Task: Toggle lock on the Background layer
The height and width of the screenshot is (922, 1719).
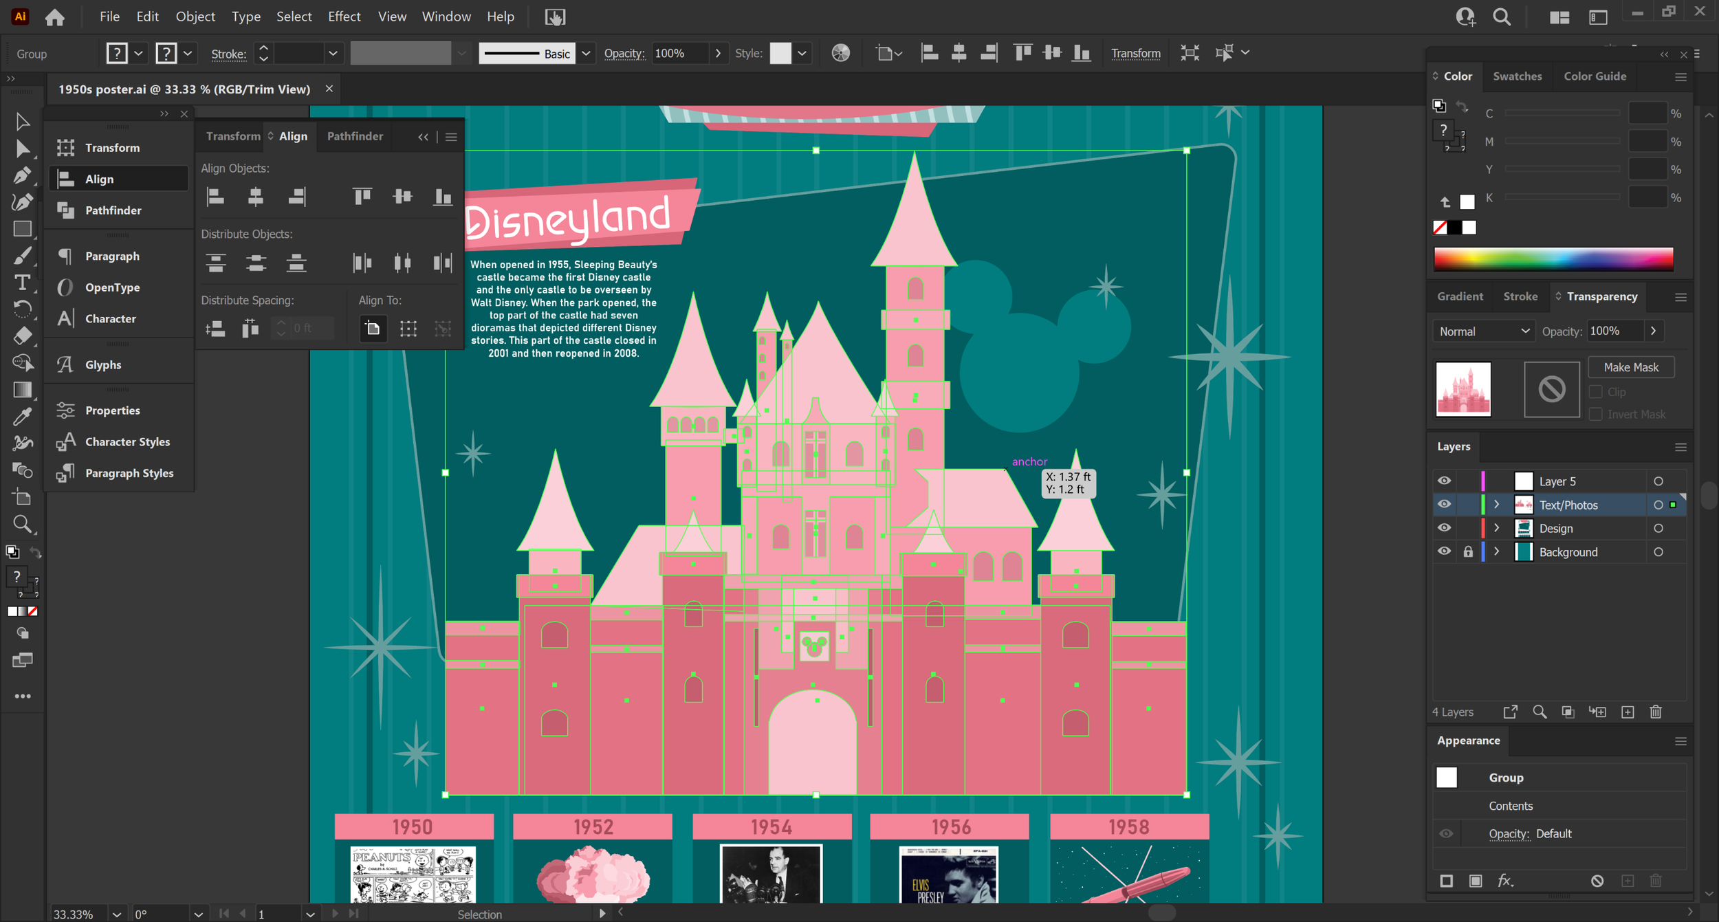Action: coord(1468,552)
